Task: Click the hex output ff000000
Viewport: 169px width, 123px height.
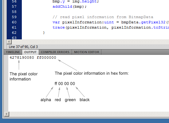Action: pos(46,58)
